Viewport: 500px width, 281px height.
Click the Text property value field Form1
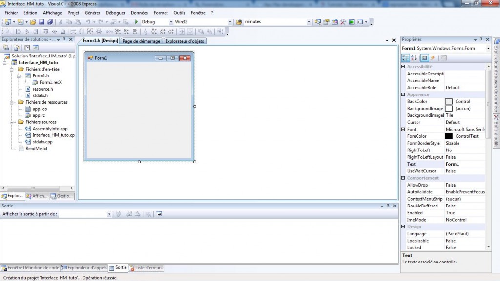click(x=464, y=164)
